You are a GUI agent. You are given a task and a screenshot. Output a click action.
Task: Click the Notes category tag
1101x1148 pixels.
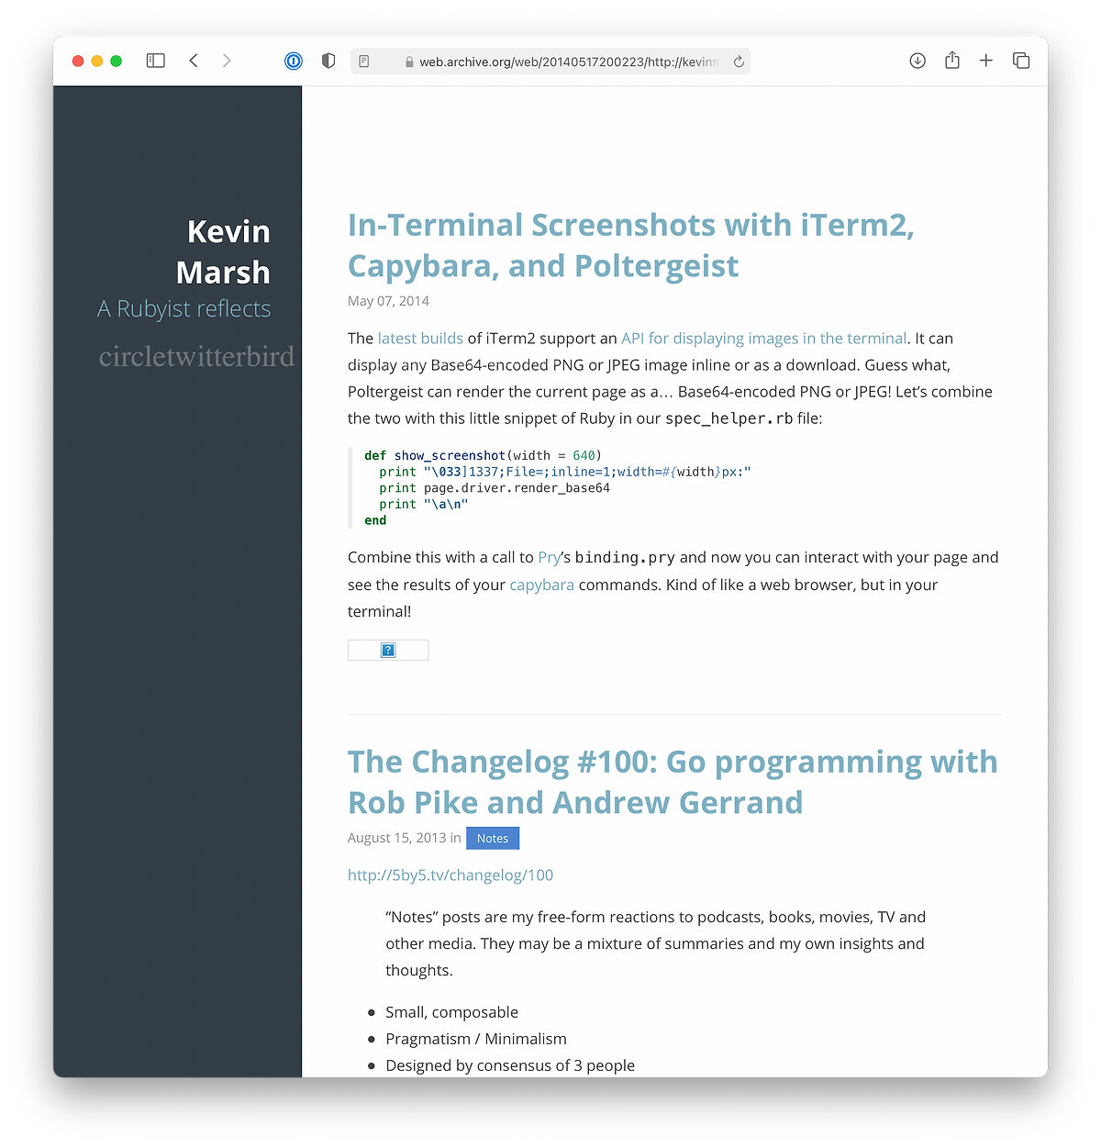pyautogui.click(x=493, y=838)
